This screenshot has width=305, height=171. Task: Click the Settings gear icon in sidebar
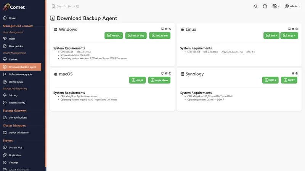tap(5, 163)
